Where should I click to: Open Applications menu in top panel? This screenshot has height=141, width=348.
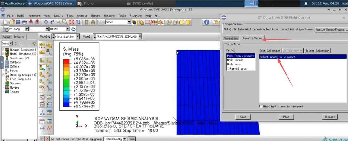[x=13, y=3]
